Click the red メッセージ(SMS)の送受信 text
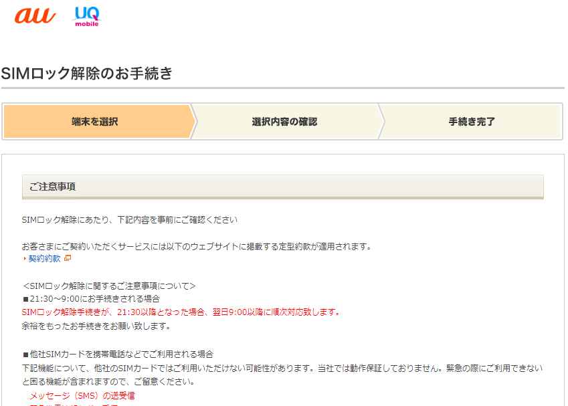 [x=82, y=395]
